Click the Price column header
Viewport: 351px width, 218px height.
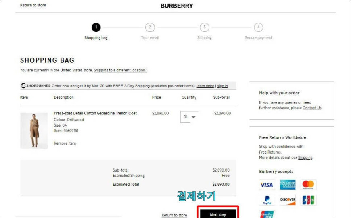tap(156, 97)
